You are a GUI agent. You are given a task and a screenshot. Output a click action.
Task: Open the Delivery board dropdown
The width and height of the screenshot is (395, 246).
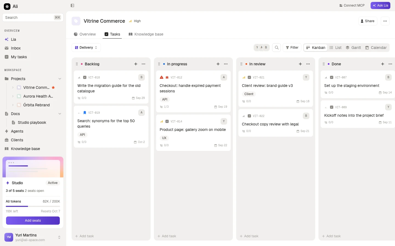(x=86, y=48)
